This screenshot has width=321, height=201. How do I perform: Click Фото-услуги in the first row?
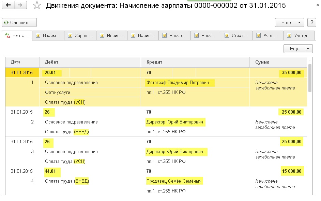point(58,92)
